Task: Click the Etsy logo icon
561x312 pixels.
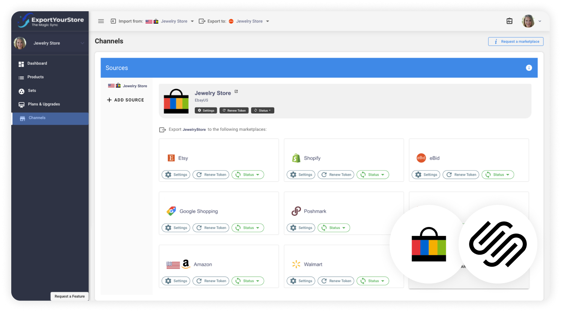Action: coord(171,158)
